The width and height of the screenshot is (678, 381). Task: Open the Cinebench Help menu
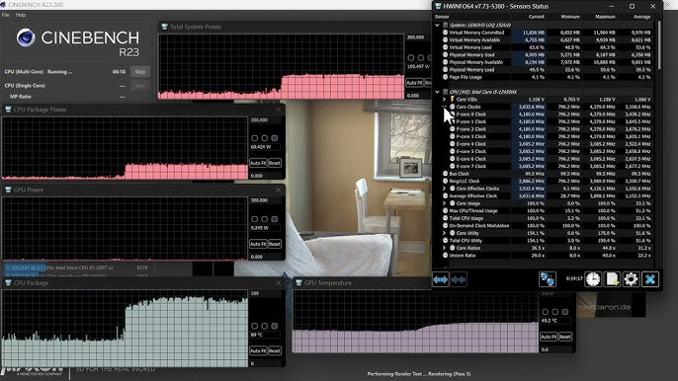21,15
